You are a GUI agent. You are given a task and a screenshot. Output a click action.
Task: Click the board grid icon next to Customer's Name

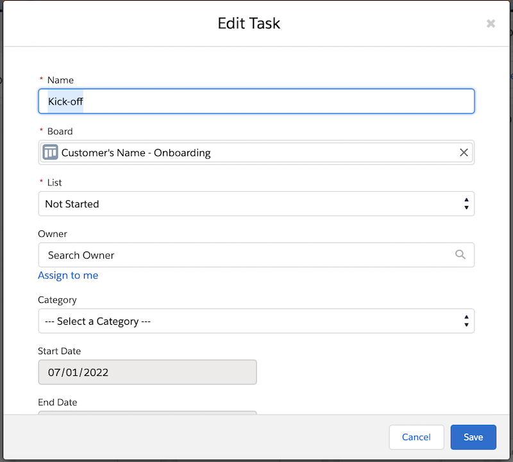pos(50,152)
